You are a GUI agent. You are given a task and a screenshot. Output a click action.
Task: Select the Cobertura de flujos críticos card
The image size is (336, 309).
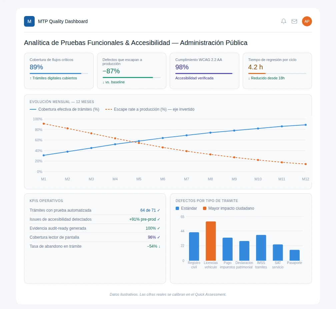pyautogui.click(x=59, y=71)
